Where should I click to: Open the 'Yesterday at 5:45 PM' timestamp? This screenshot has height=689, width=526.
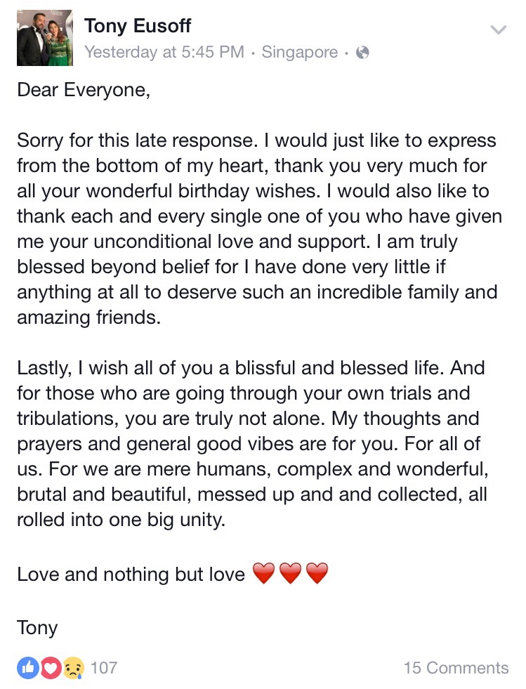[x=164, y=52]
